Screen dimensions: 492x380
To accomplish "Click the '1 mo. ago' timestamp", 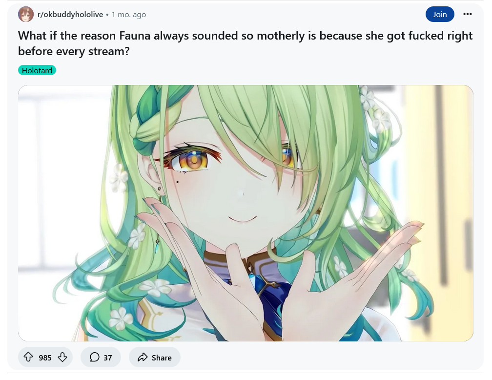I will click(x=129, y=15).
